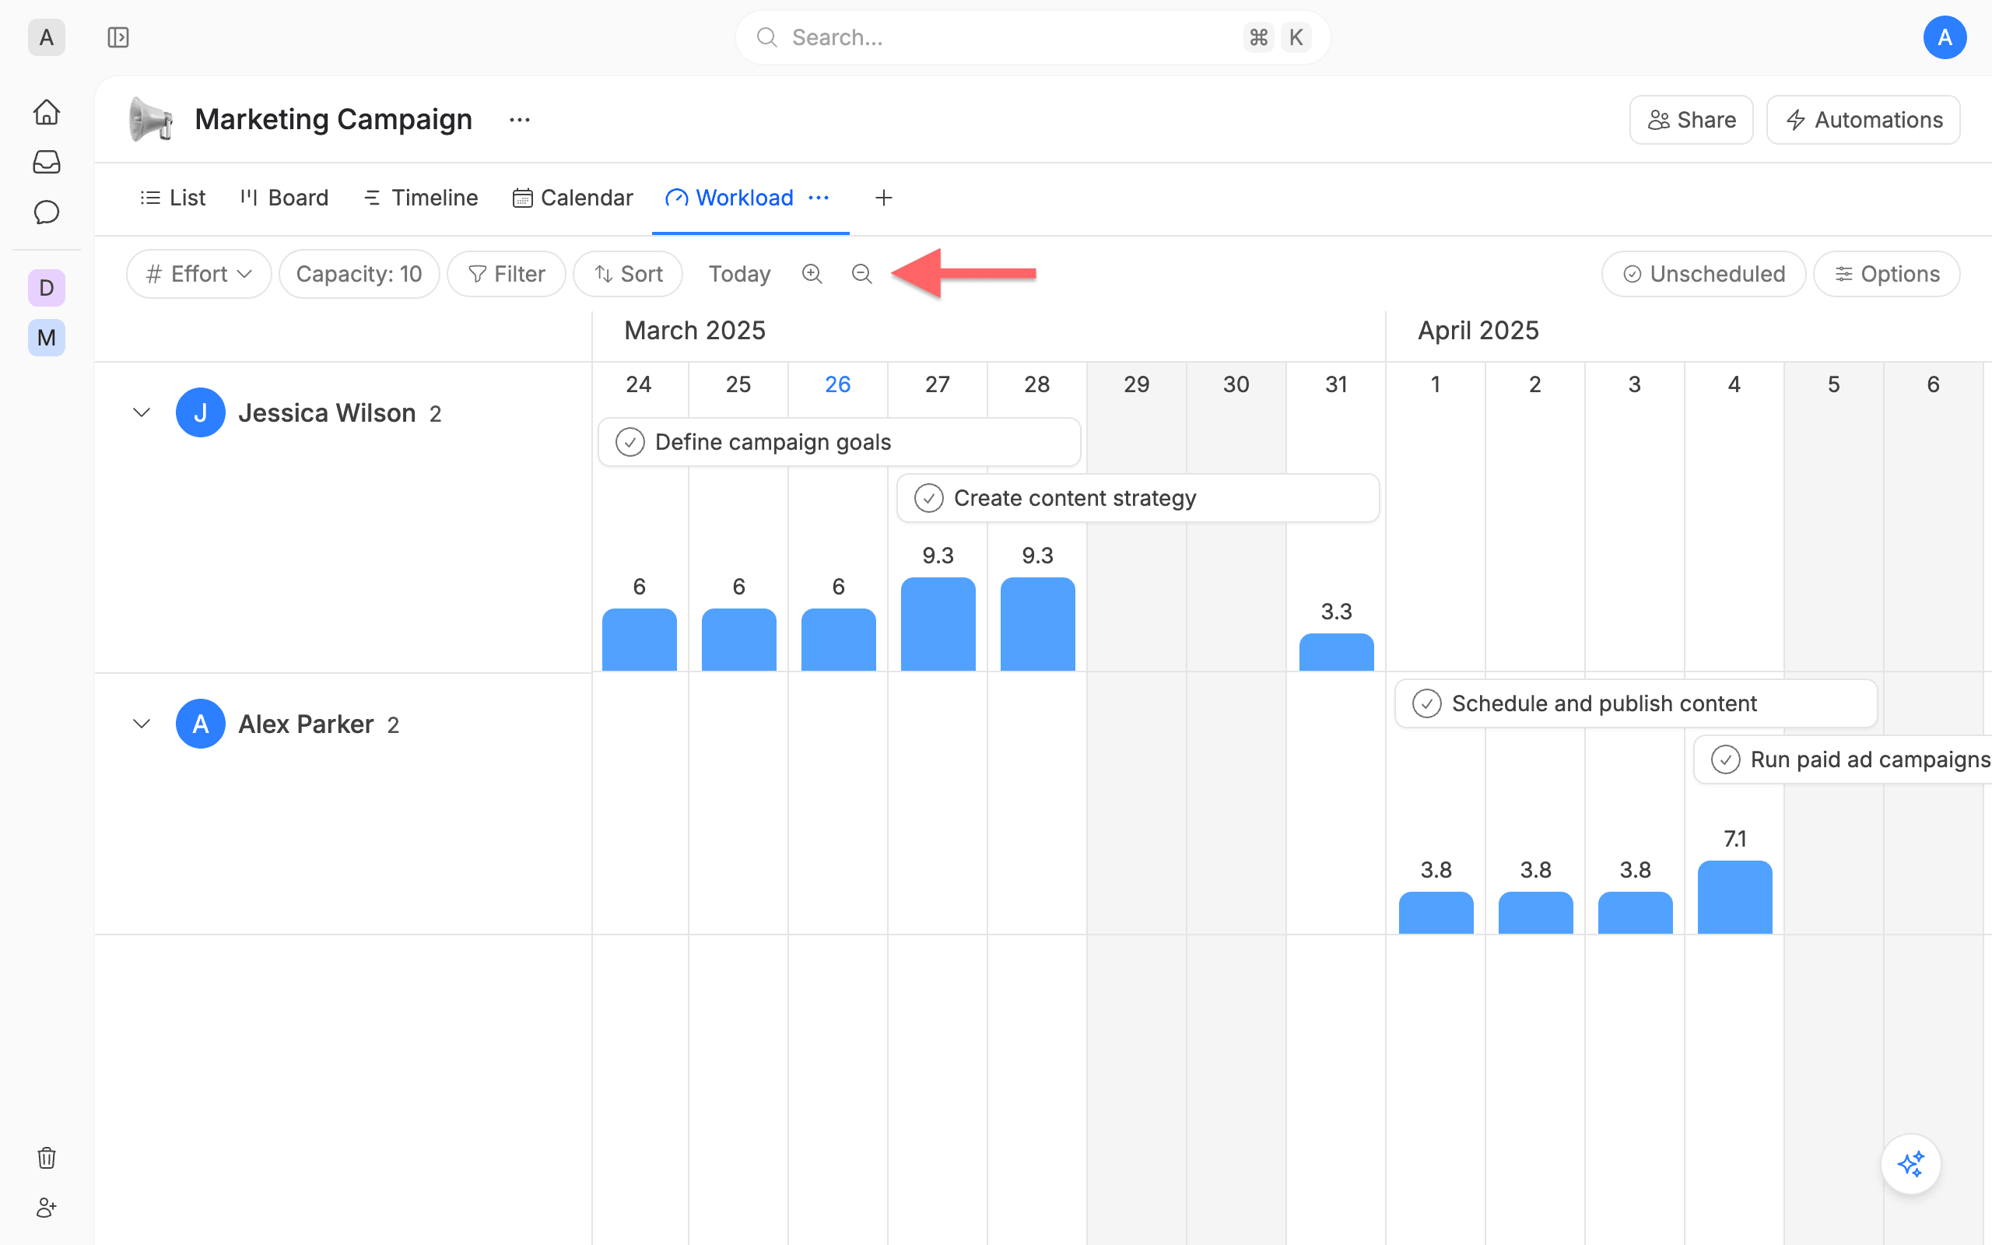Click the zoom out magnifier icon

point(862,273)
